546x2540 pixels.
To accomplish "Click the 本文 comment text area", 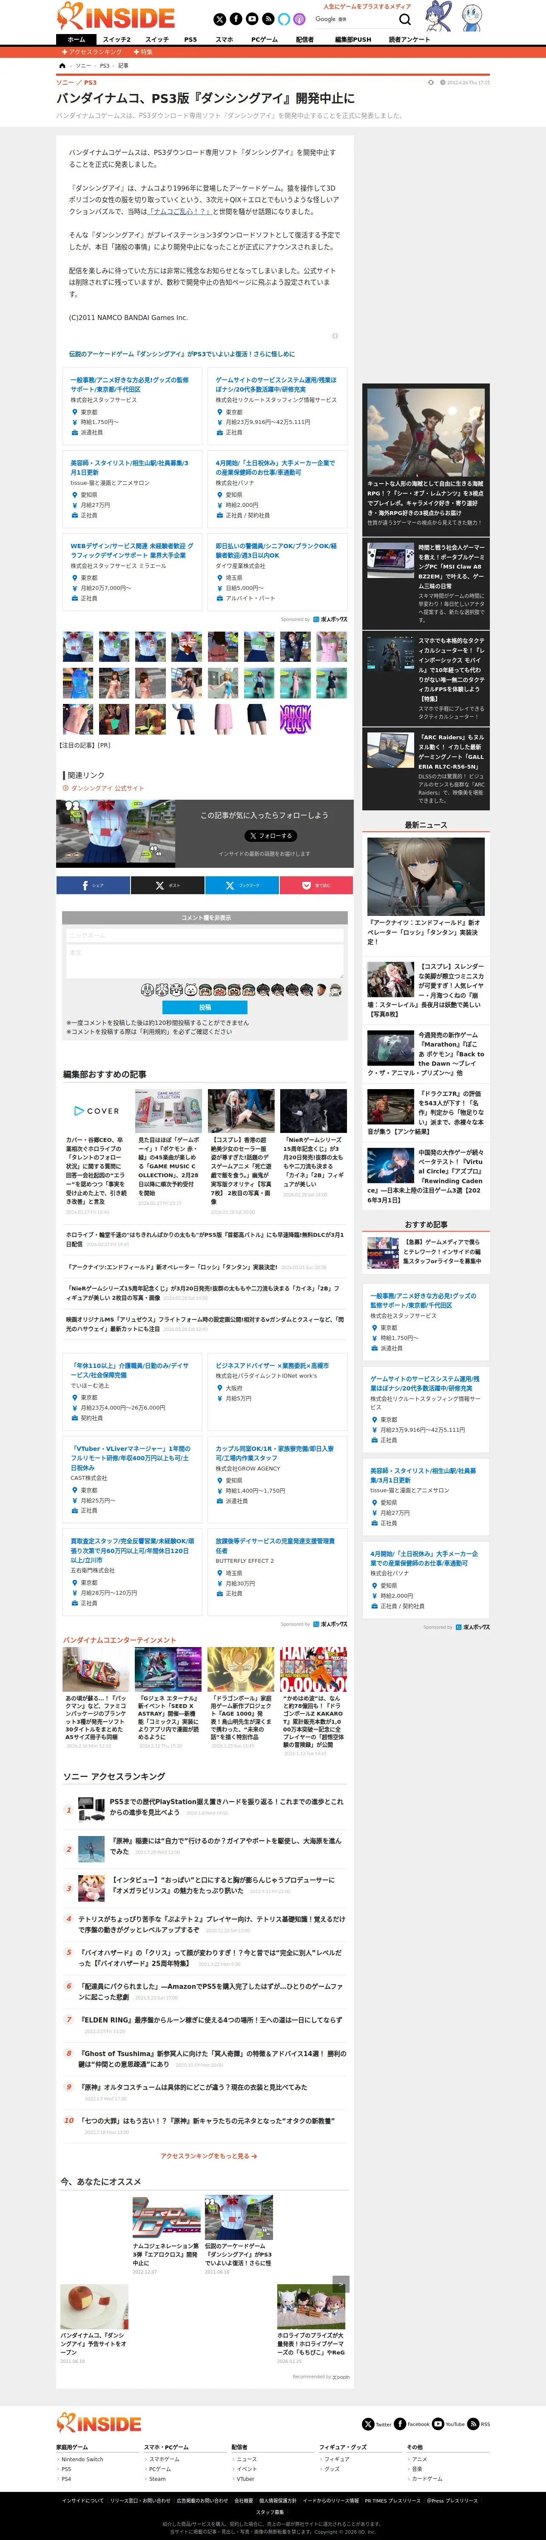I will click(204, 961).
